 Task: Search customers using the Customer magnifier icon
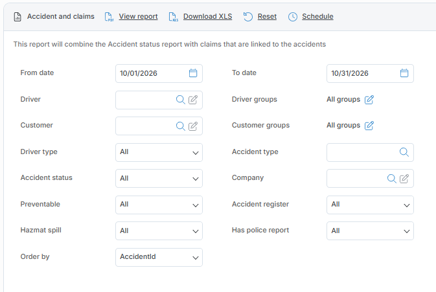tap(181, 126)
